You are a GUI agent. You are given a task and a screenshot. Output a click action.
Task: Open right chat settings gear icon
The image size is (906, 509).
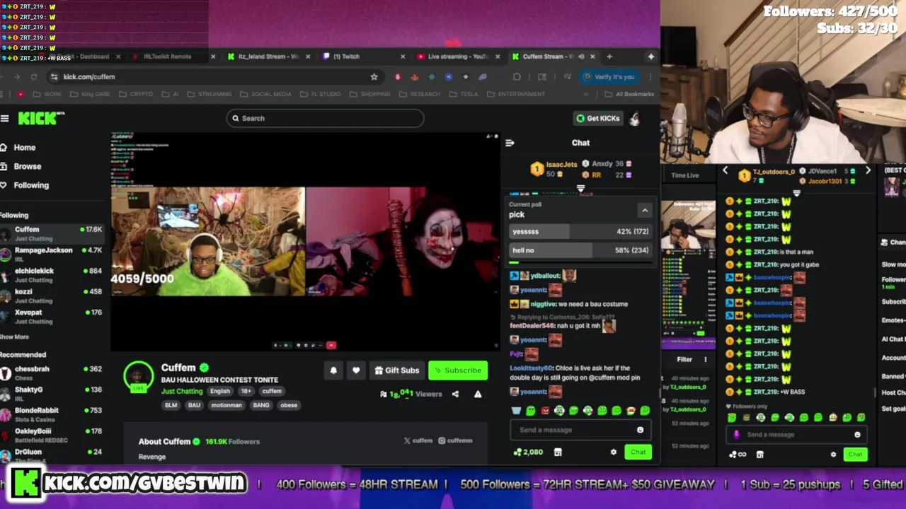(833, 455)
